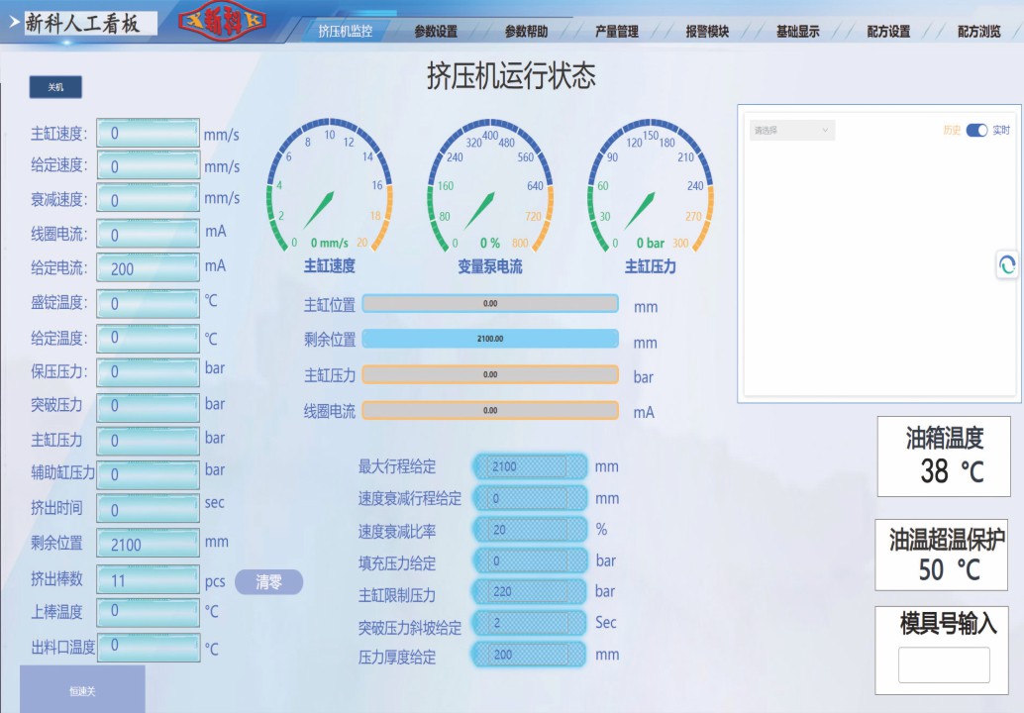Click the blue 剩余位置 bar showing 2100.00
Screen dimensions: 1024x713
pyautogui.click(x=490, y=339)
